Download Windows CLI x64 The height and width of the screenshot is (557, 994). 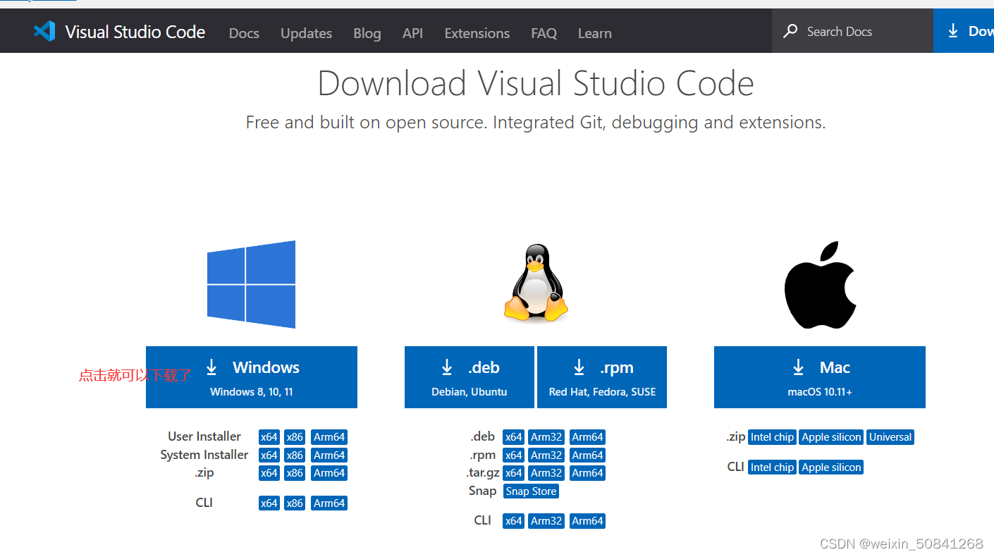269,503
